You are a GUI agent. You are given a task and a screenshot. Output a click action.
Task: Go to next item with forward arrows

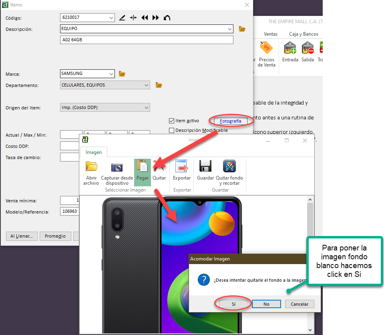click(x=156, y=18)
